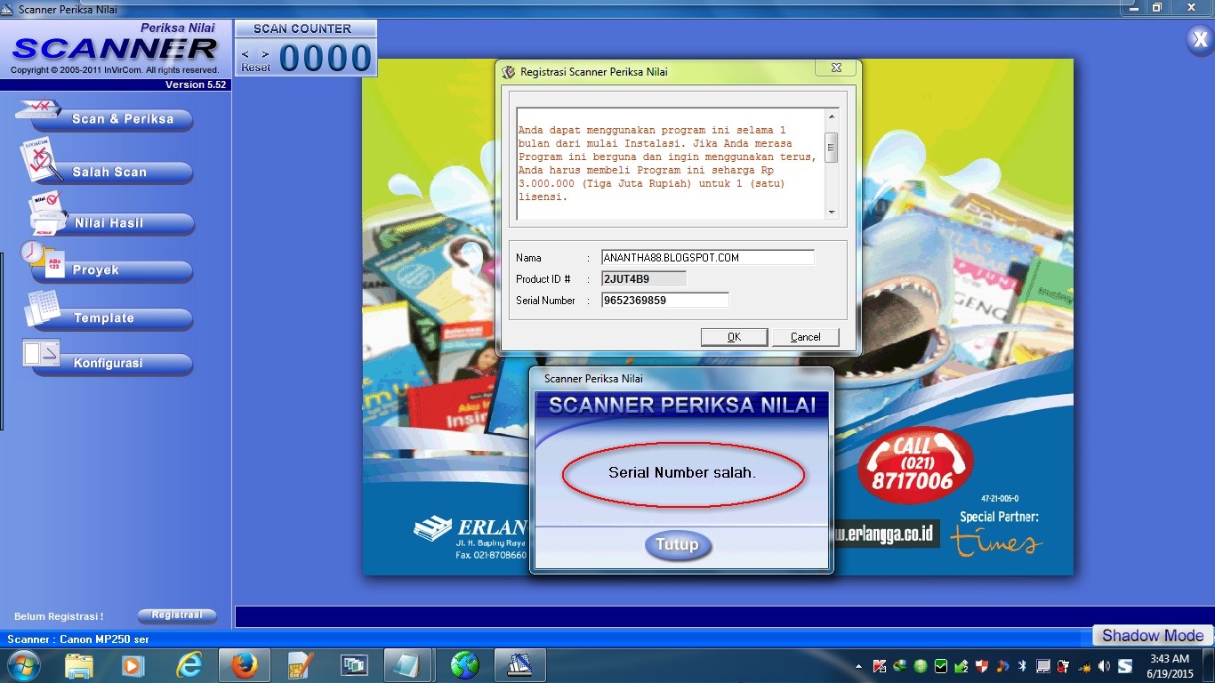The image size is (1215, 683).
Task: Switch to Firefox in the taskbar
Action: [x=243, y=665]
